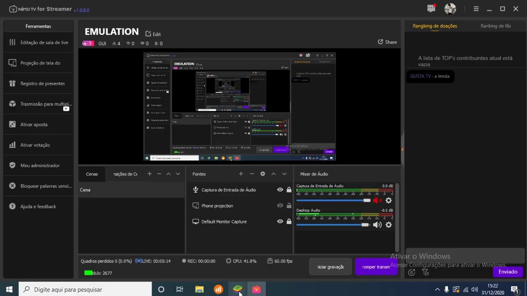Open Editação de sala de live tool
Viewport: 527px width, 296px height.
click(38, 42)
